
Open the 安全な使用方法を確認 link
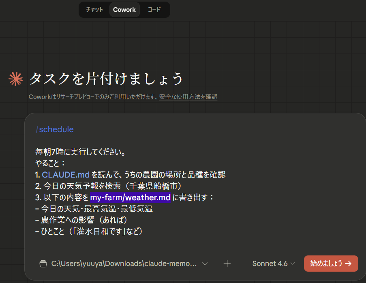tap(188, 97)
